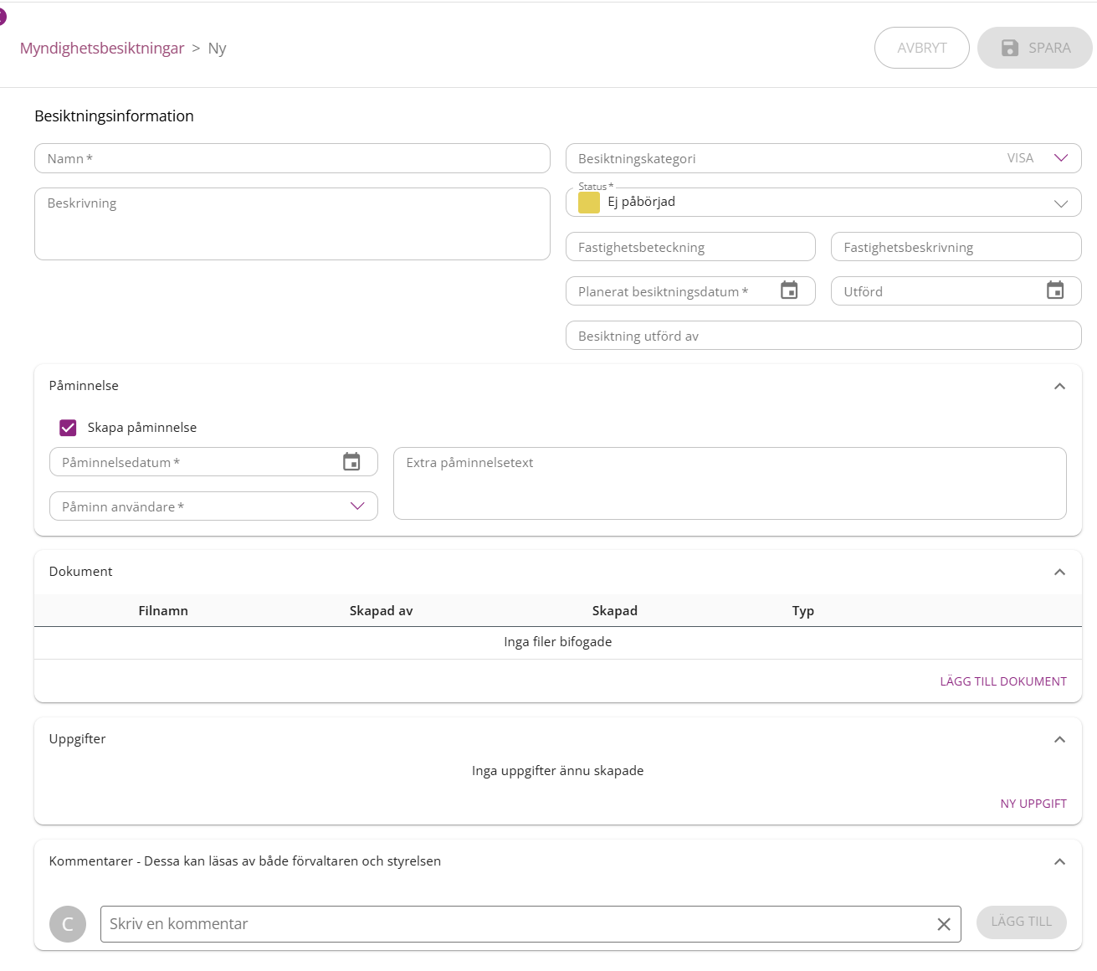Collapse the Dokument section
Viewport: 1097px width, 971px height.
(x=1059, y=572)
